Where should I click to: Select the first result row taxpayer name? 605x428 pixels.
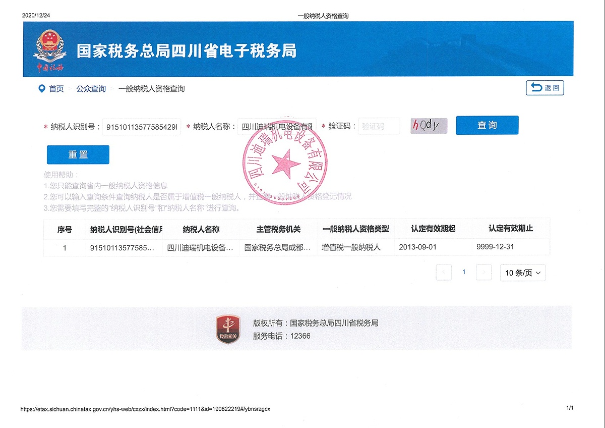coord(200,248)
